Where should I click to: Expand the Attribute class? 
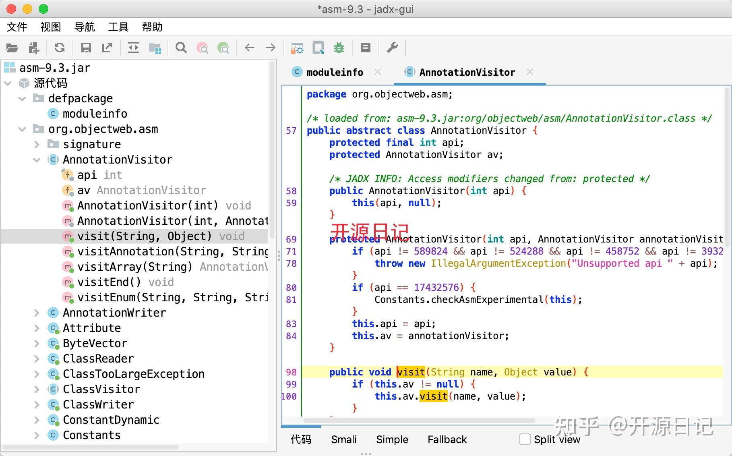[x=37, y=328]
